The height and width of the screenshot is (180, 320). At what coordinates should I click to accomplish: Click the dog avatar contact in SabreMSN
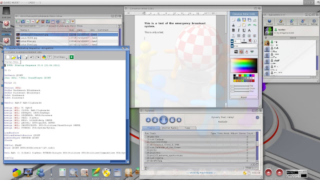[266, 43]
